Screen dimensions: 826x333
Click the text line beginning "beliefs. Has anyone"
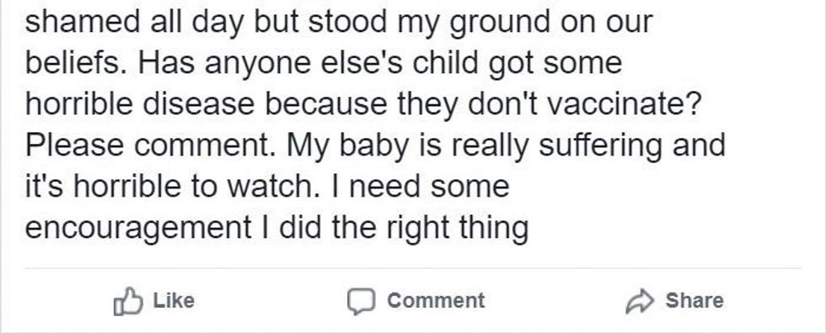(324, 64)
